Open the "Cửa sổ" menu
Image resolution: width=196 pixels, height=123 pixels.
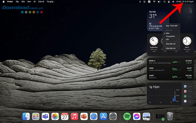[41, 2]
